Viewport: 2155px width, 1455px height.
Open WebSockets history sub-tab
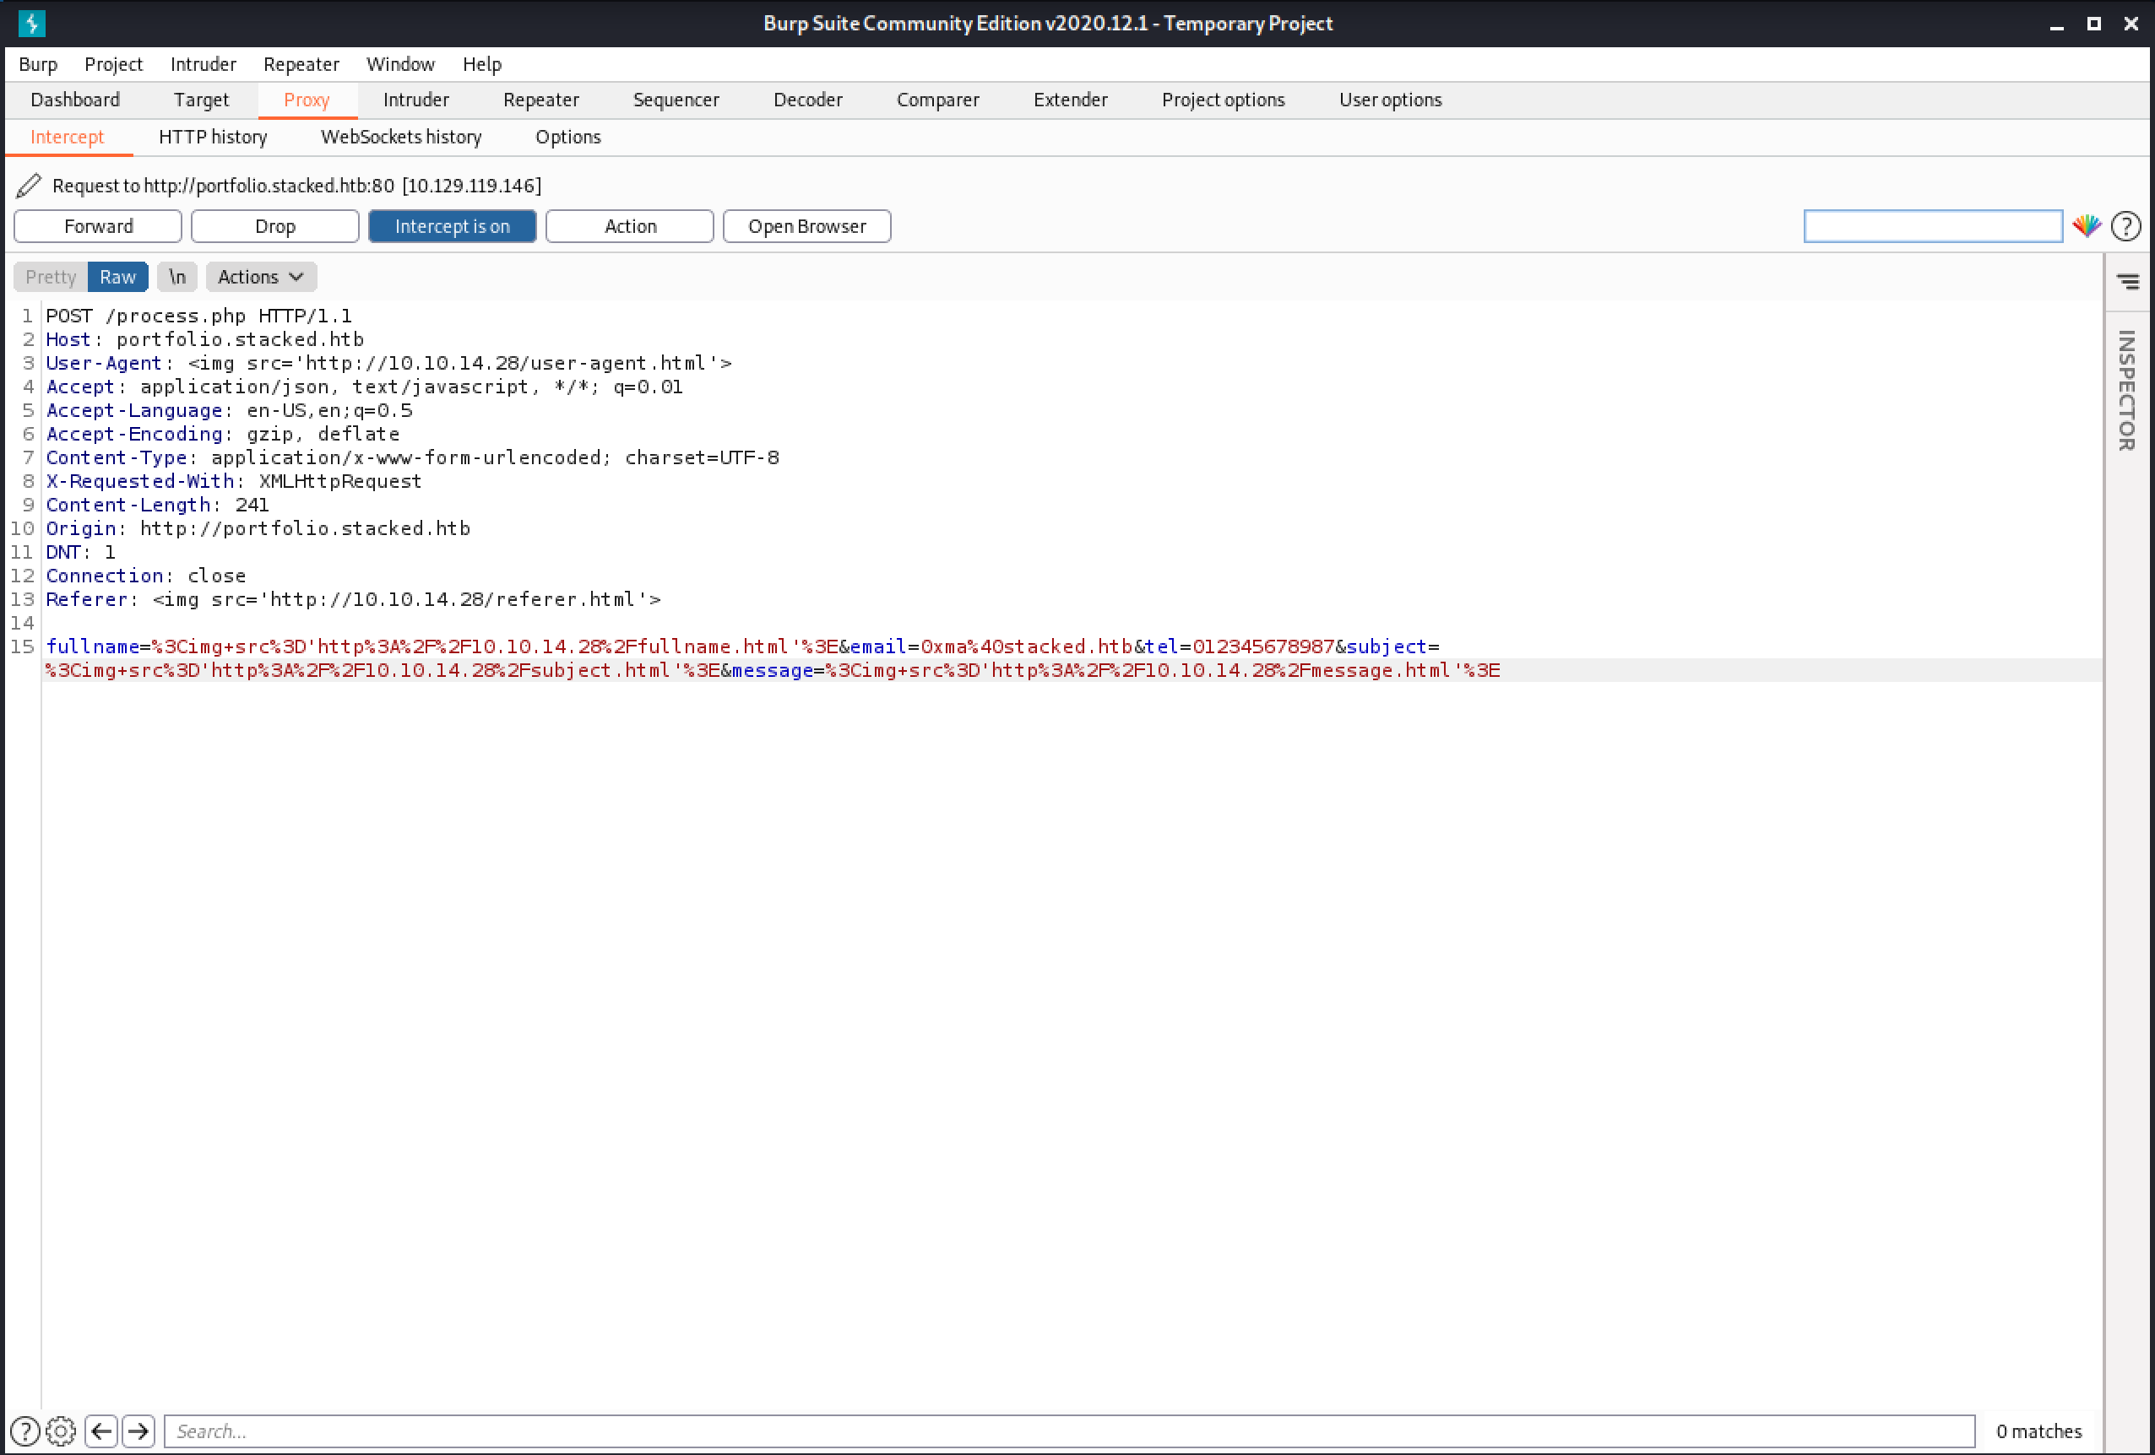click(x=401, y=138)
